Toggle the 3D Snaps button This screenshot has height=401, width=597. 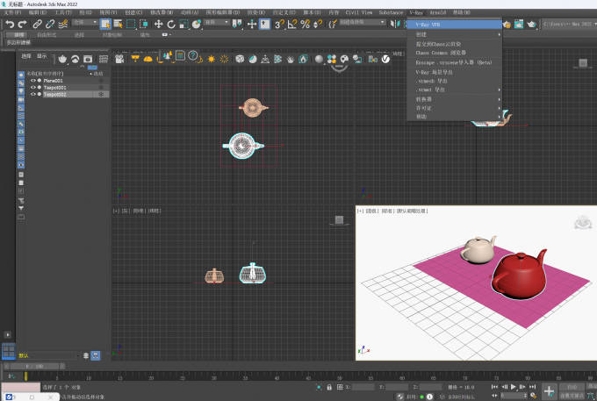[x=280, y=24]
